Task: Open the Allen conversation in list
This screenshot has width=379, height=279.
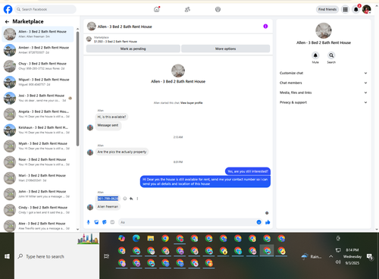Action: pos(38,34)
